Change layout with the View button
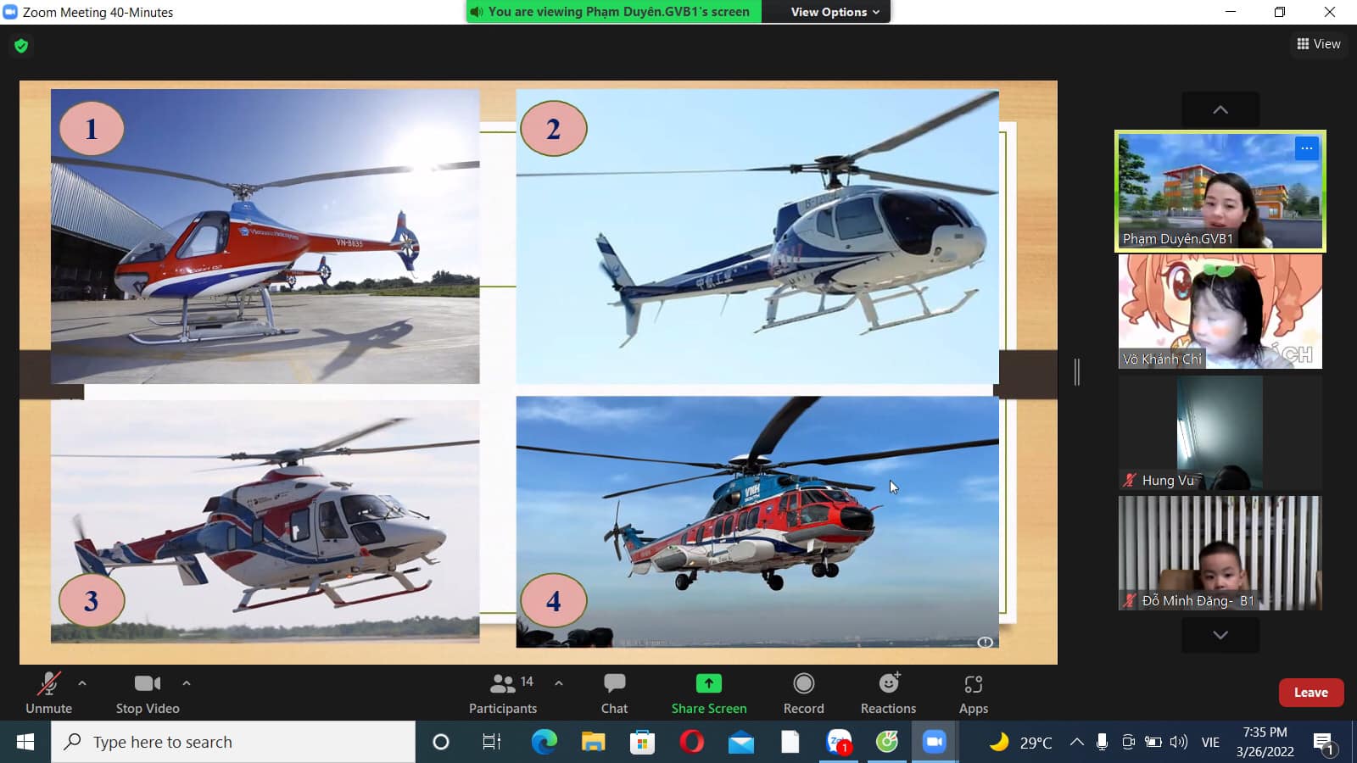The image size is (1357, 763). 1319,44
